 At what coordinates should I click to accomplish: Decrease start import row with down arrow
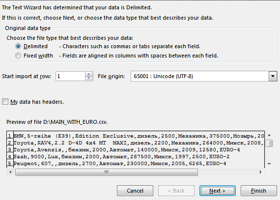pyautogui.click(x=88, y=78)
